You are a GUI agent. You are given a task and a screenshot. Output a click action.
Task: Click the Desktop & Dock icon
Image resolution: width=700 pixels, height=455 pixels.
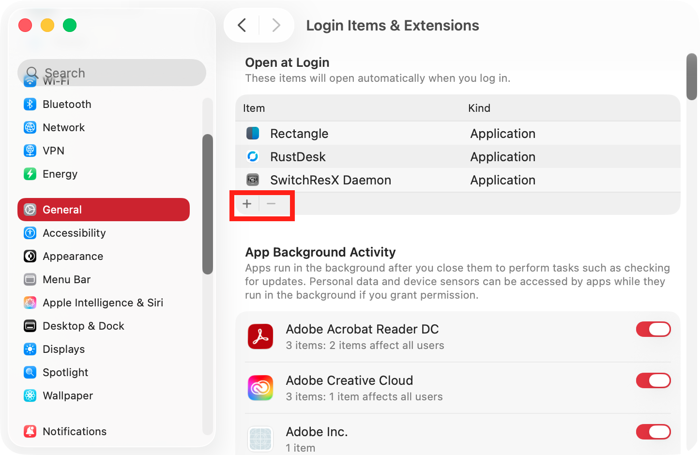pos(30,326)
